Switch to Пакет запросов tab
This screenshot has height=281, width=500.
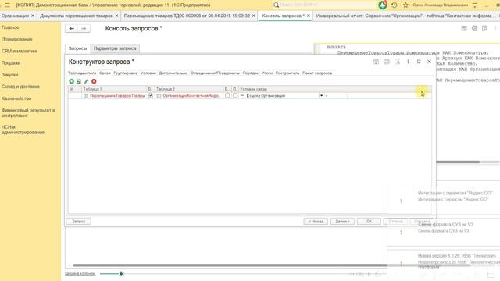coord(317,73)
